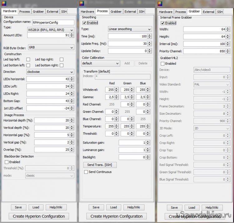Decrease the LEDs horizontal spinner value
Screen dimensions: 234x223
click(72, 80)
